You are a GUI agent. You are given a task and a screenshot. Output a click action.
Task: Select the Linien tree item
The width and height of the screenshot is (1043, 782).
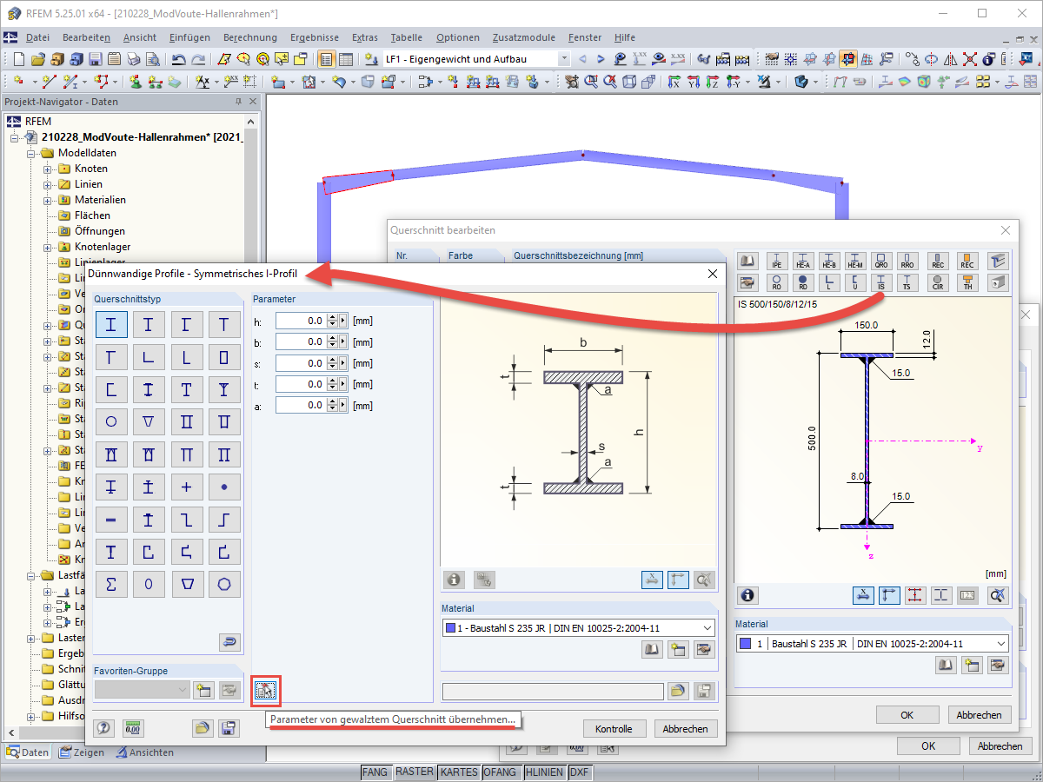tap(88, 184)
